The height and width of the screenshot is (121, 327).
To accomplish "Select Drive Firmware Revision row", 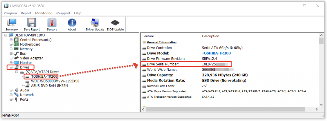I will 230,59.
